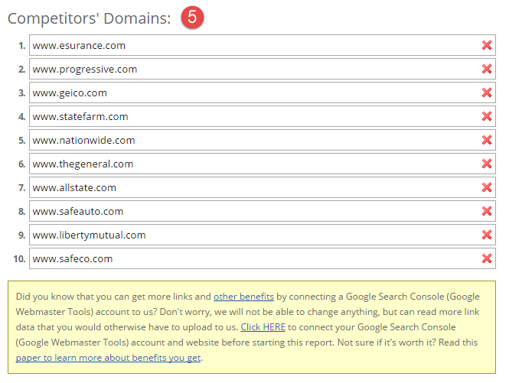Delete www.allstate.com competitor domain
Screen dimensions: 509x383
click(x=486, y=187)
